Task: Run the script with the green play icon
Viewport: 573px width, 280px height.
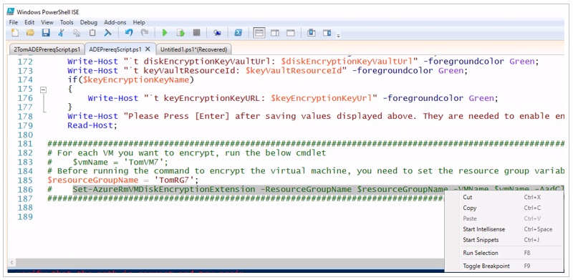Action: click(x=165, y=33)
